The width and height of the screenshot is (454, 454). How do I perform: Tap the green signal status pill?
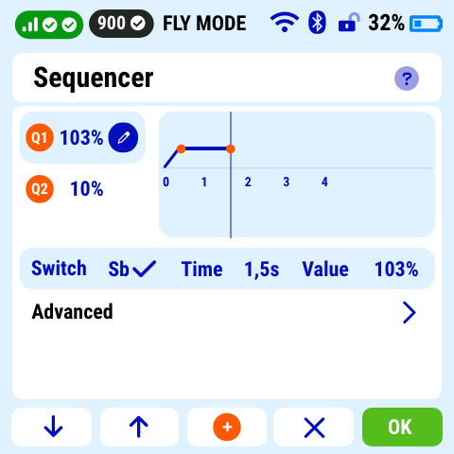point(49,25)
